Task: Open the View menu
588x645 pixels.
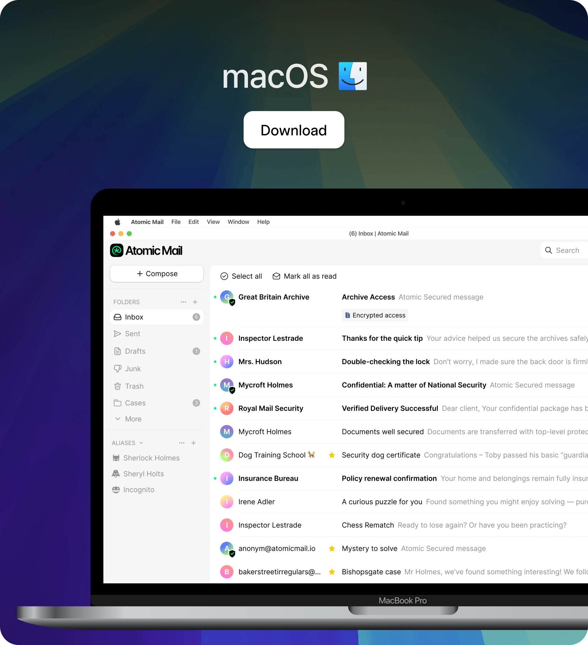Action: 213,222
